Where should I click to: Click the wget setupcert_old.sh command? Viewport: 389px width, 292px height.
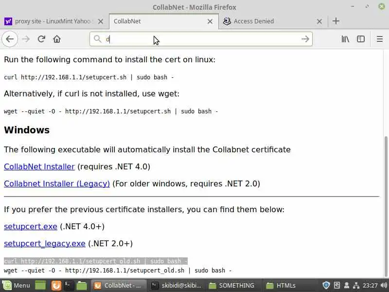[118, 271]
